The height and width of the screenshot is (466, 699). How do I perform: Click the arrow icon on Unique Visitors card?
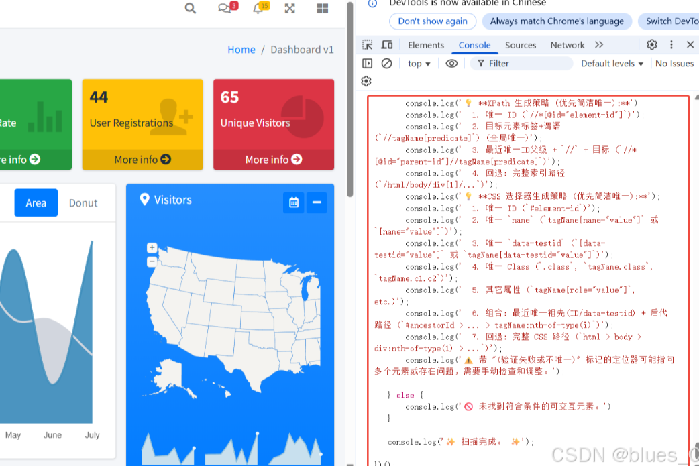coord(297,159)
